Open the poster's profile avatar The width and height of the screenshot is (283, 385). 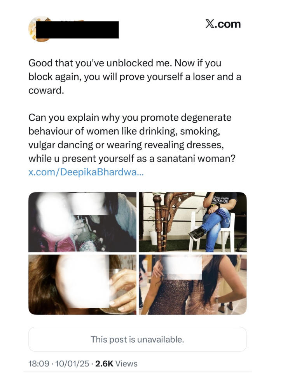tap(40, 29)
